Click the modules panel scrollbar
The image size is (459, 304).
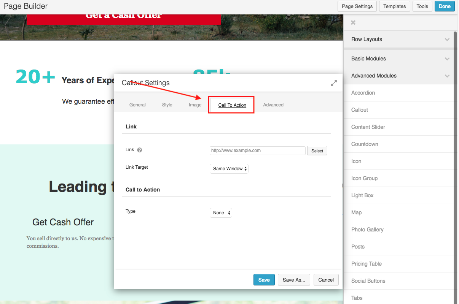click(456, 167)
